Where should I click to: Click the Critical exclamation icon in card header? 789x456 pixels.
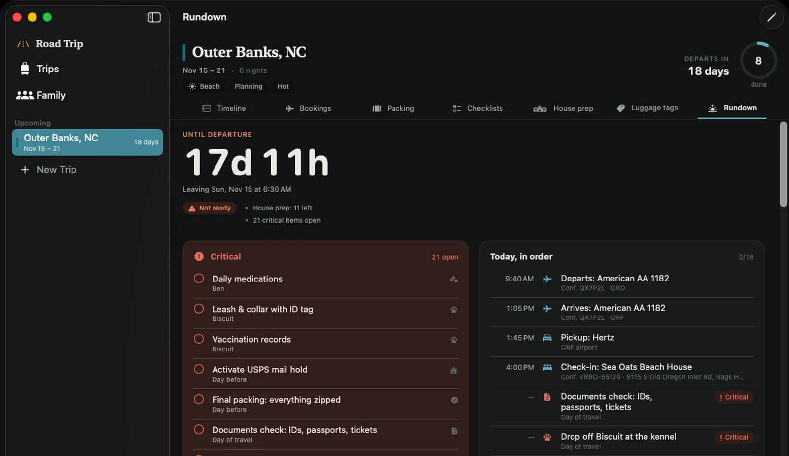pos(199,256)
